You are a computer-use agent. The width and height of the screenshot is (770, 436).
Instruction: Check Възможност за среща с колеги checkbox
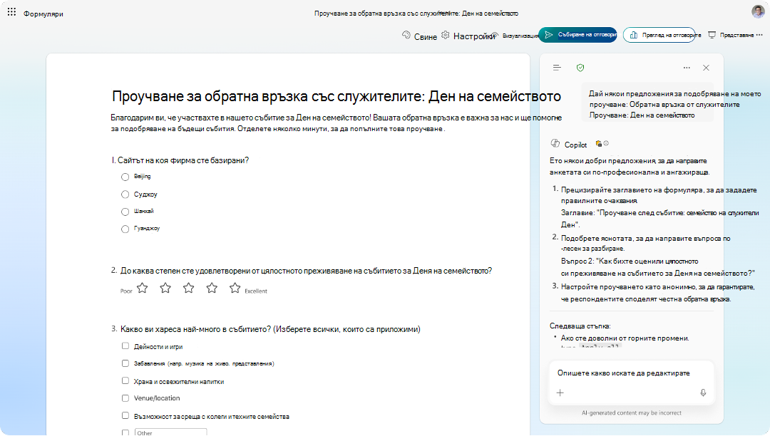point(125,415)
